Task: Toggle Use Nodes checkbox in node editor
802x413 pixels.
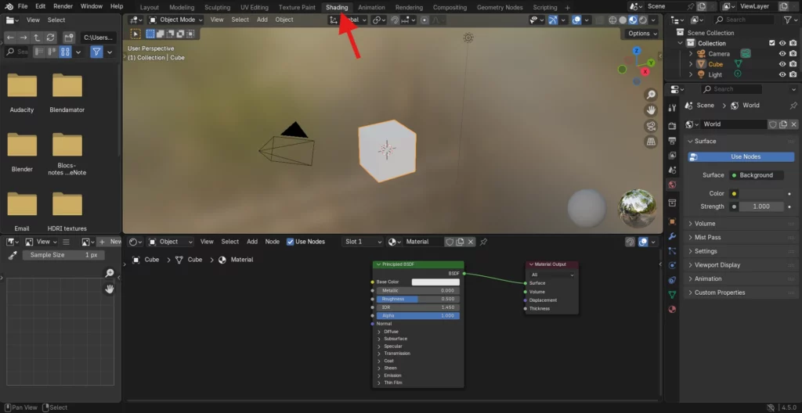Action: [x=291, y=242]
